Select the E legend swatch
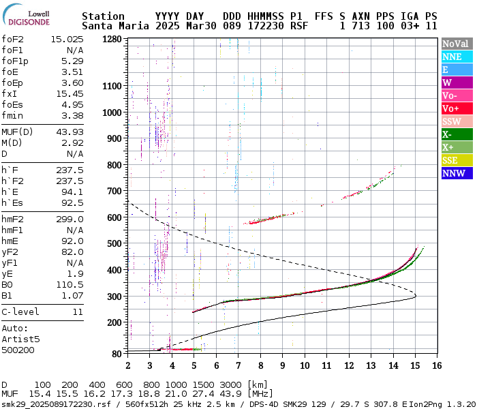The width and height of the screenshot is (477, 409). click(x=457, y=70)
